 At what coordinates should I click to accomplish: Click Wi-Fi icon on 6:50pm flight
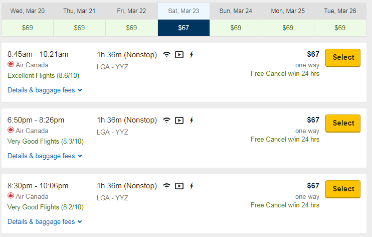pos(167,121)
